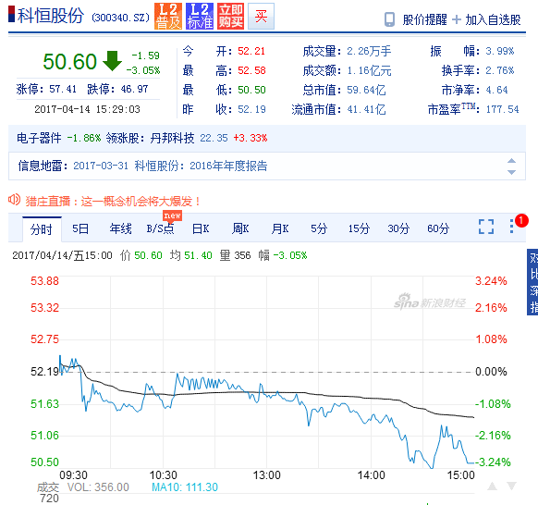The image size is (538, 505).
Task: Open the 2016年年度报告 announcement link
Action: [228, 166]
